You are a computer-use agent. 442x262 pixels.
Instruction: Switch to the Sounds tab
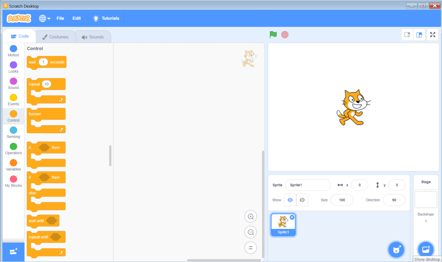click(93, 37)
